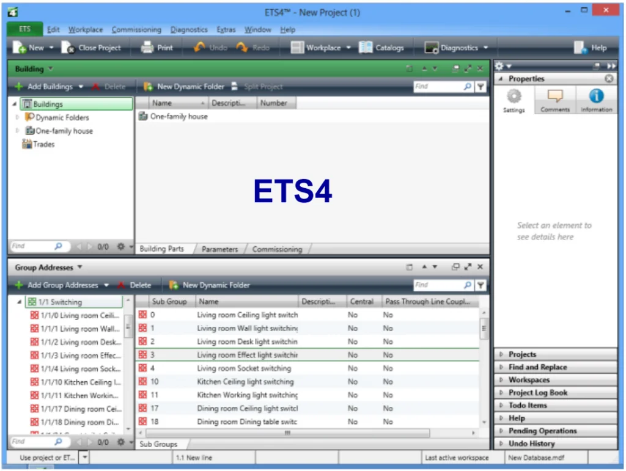Open the Diagnostics toolbar dropdown arrow

click(486, 48)
